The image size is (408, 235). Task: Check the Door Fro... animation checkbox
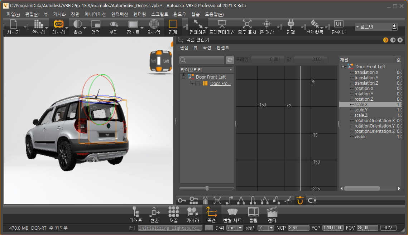pos(197,83)
